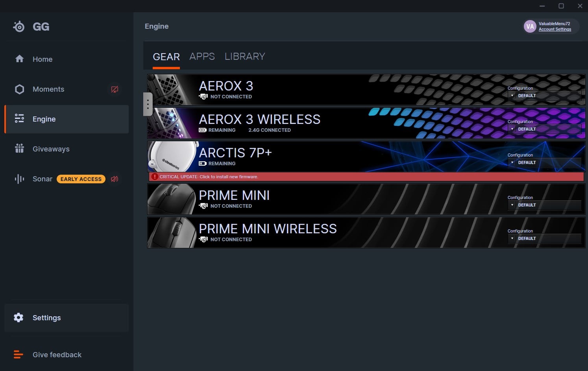Open the AEROX 3 device title

click(x=226, y=86)
